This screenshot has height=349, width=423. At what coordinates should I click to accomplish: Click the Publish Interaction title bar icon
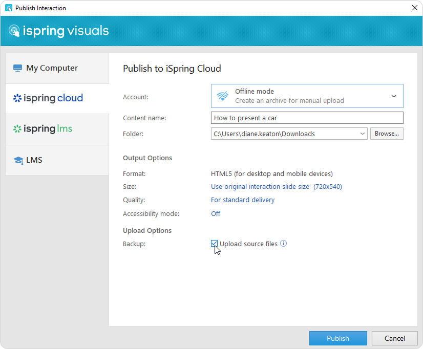click(9, 8)
